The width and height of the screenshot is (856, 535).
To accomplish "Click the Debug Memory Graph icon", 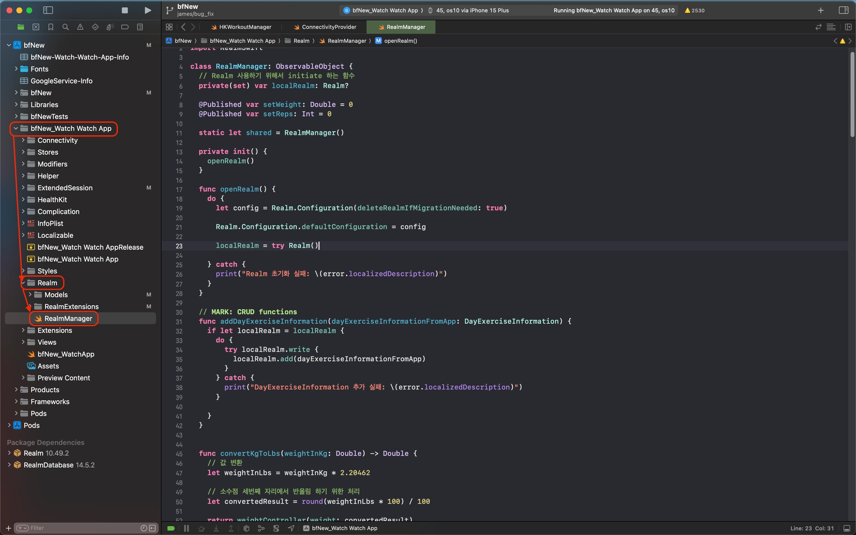I will point(261,528).
